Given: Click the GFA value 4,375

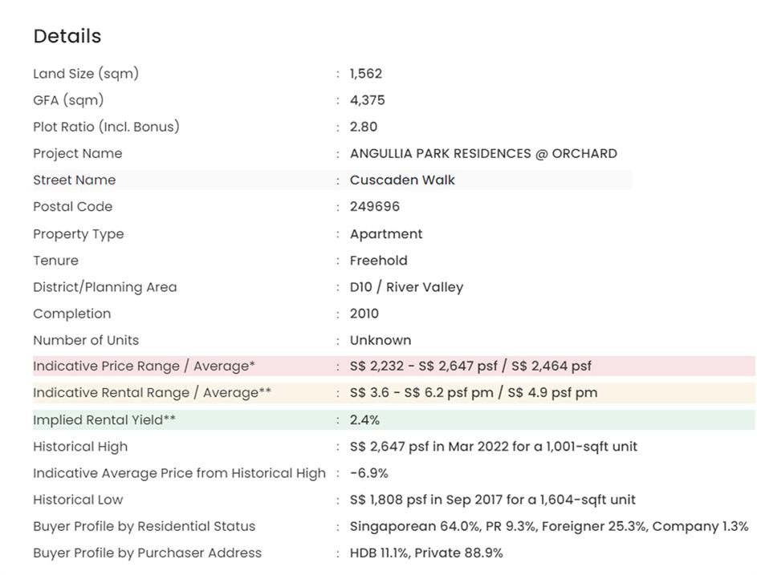Looking at the screenshot, I should [368, 100].
